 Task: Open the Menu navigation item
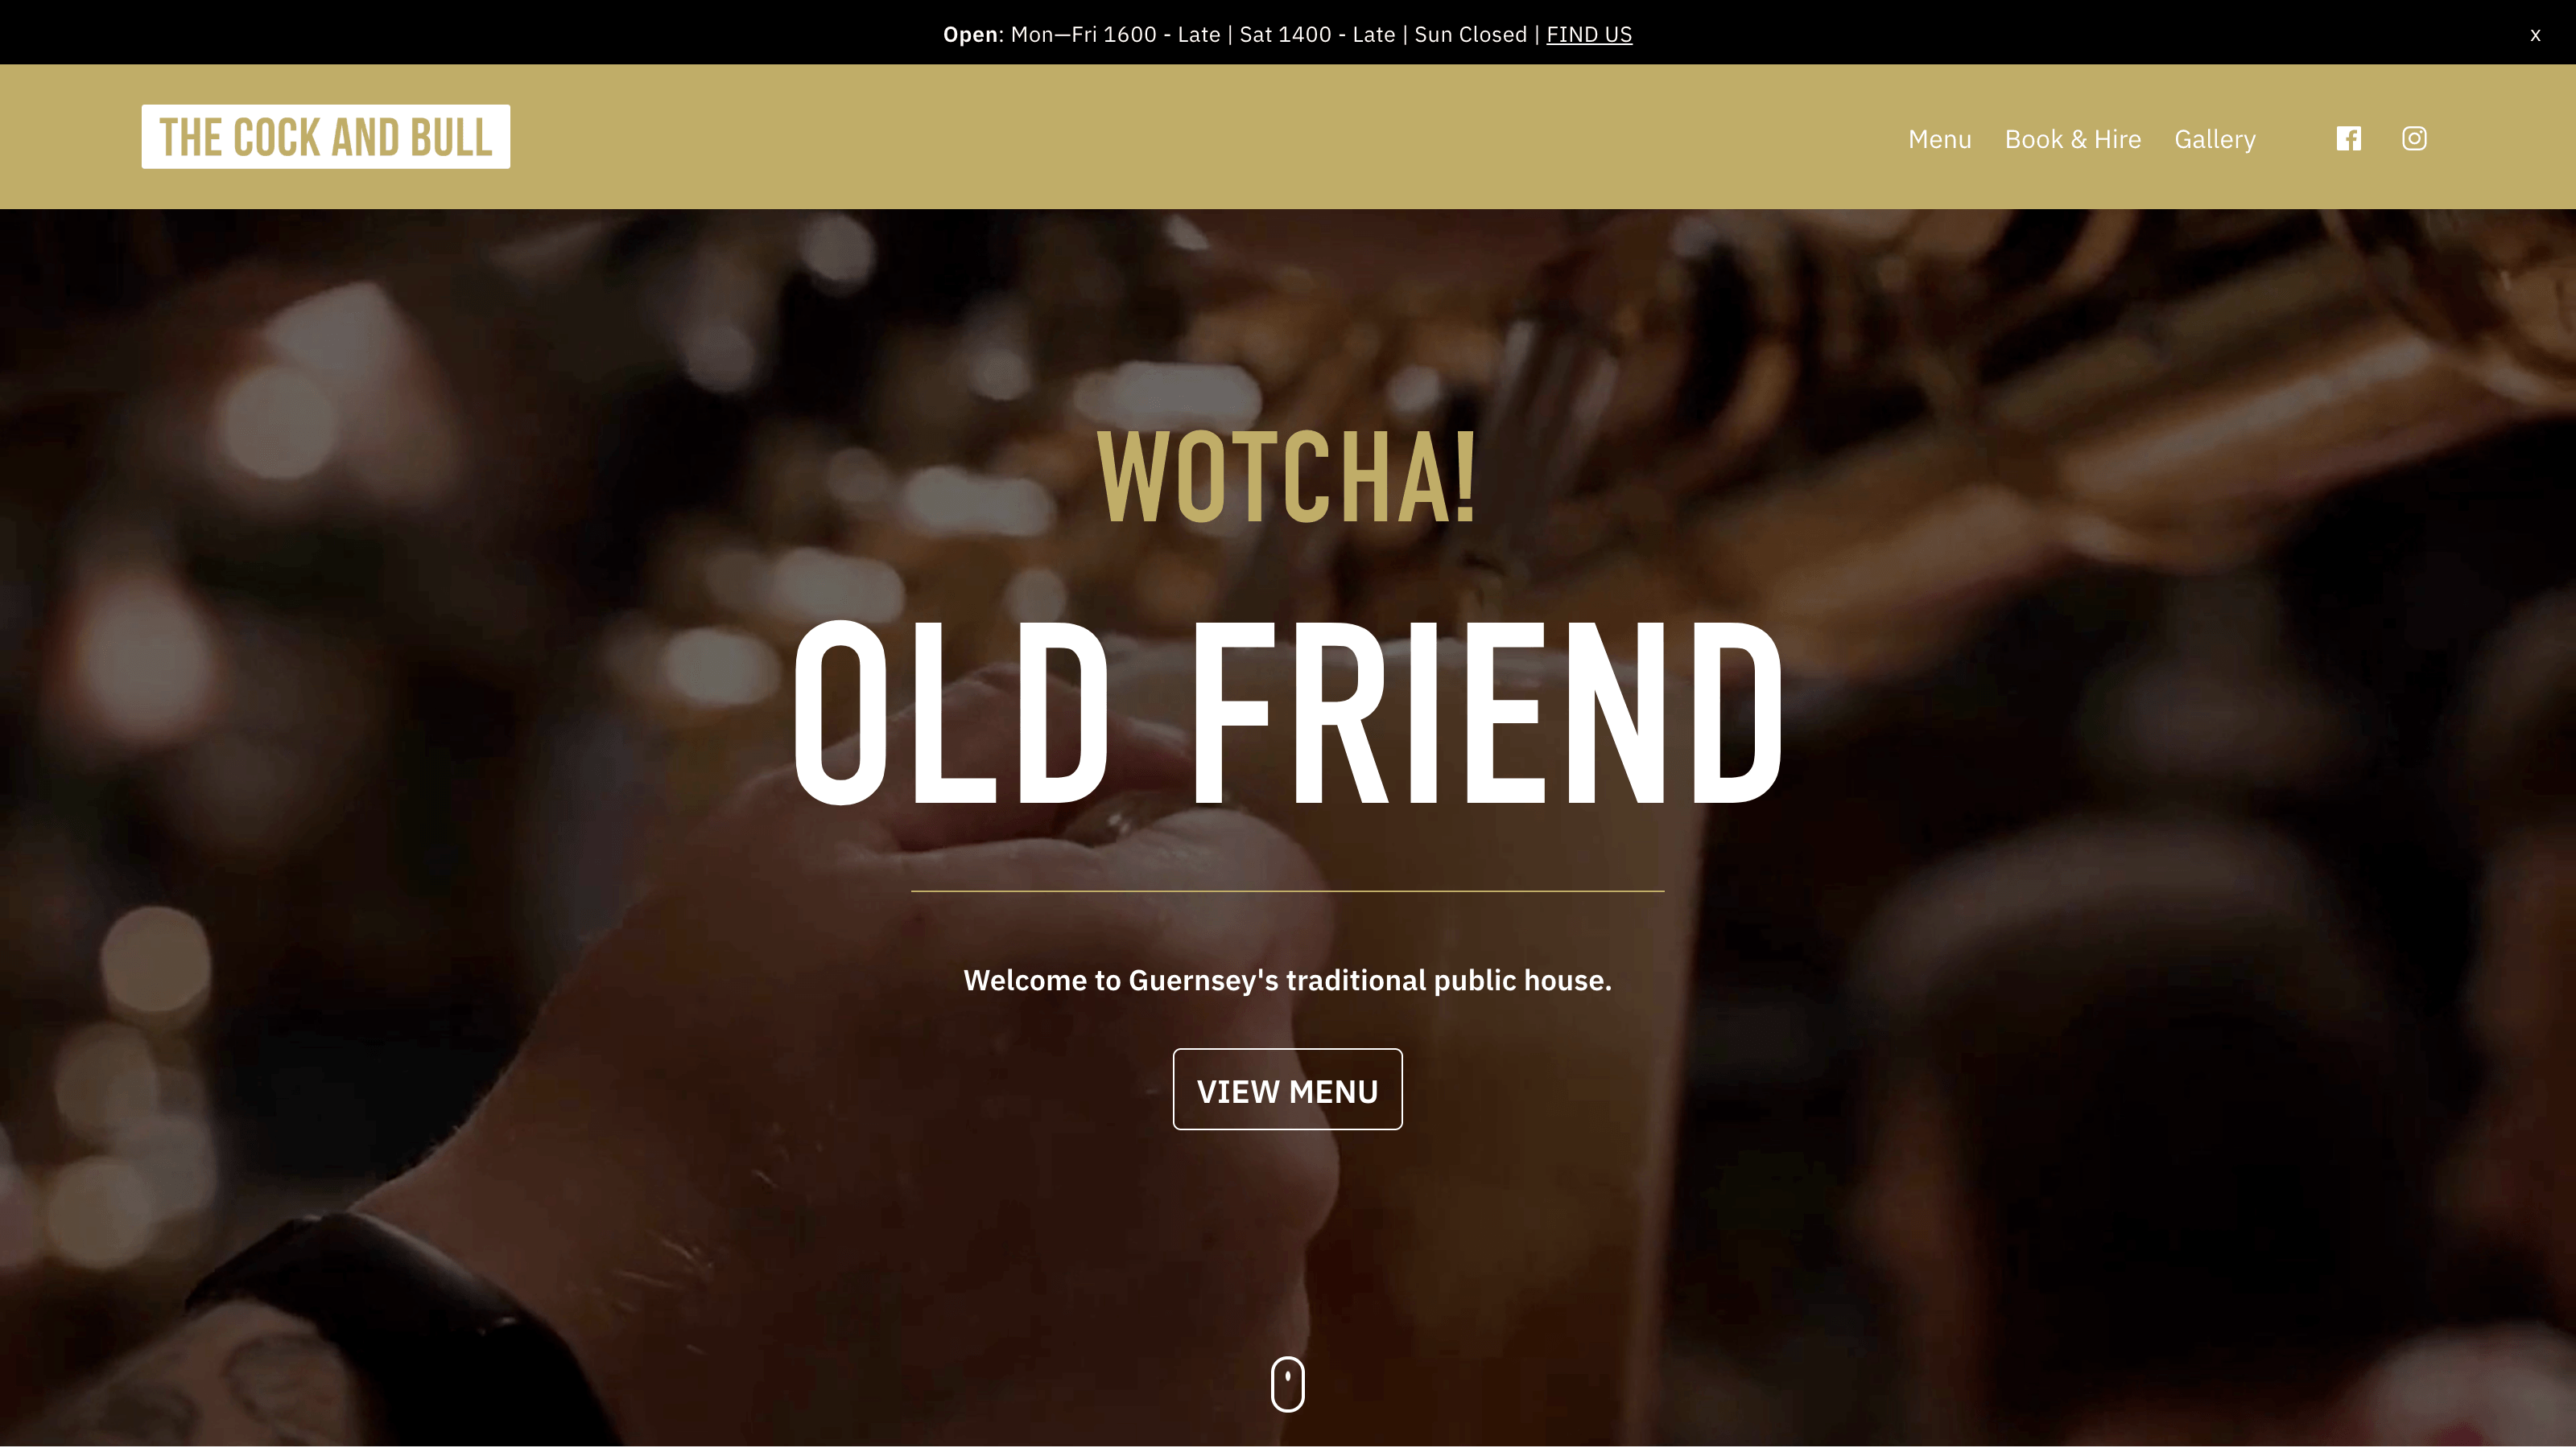(x=1939, y=139)
